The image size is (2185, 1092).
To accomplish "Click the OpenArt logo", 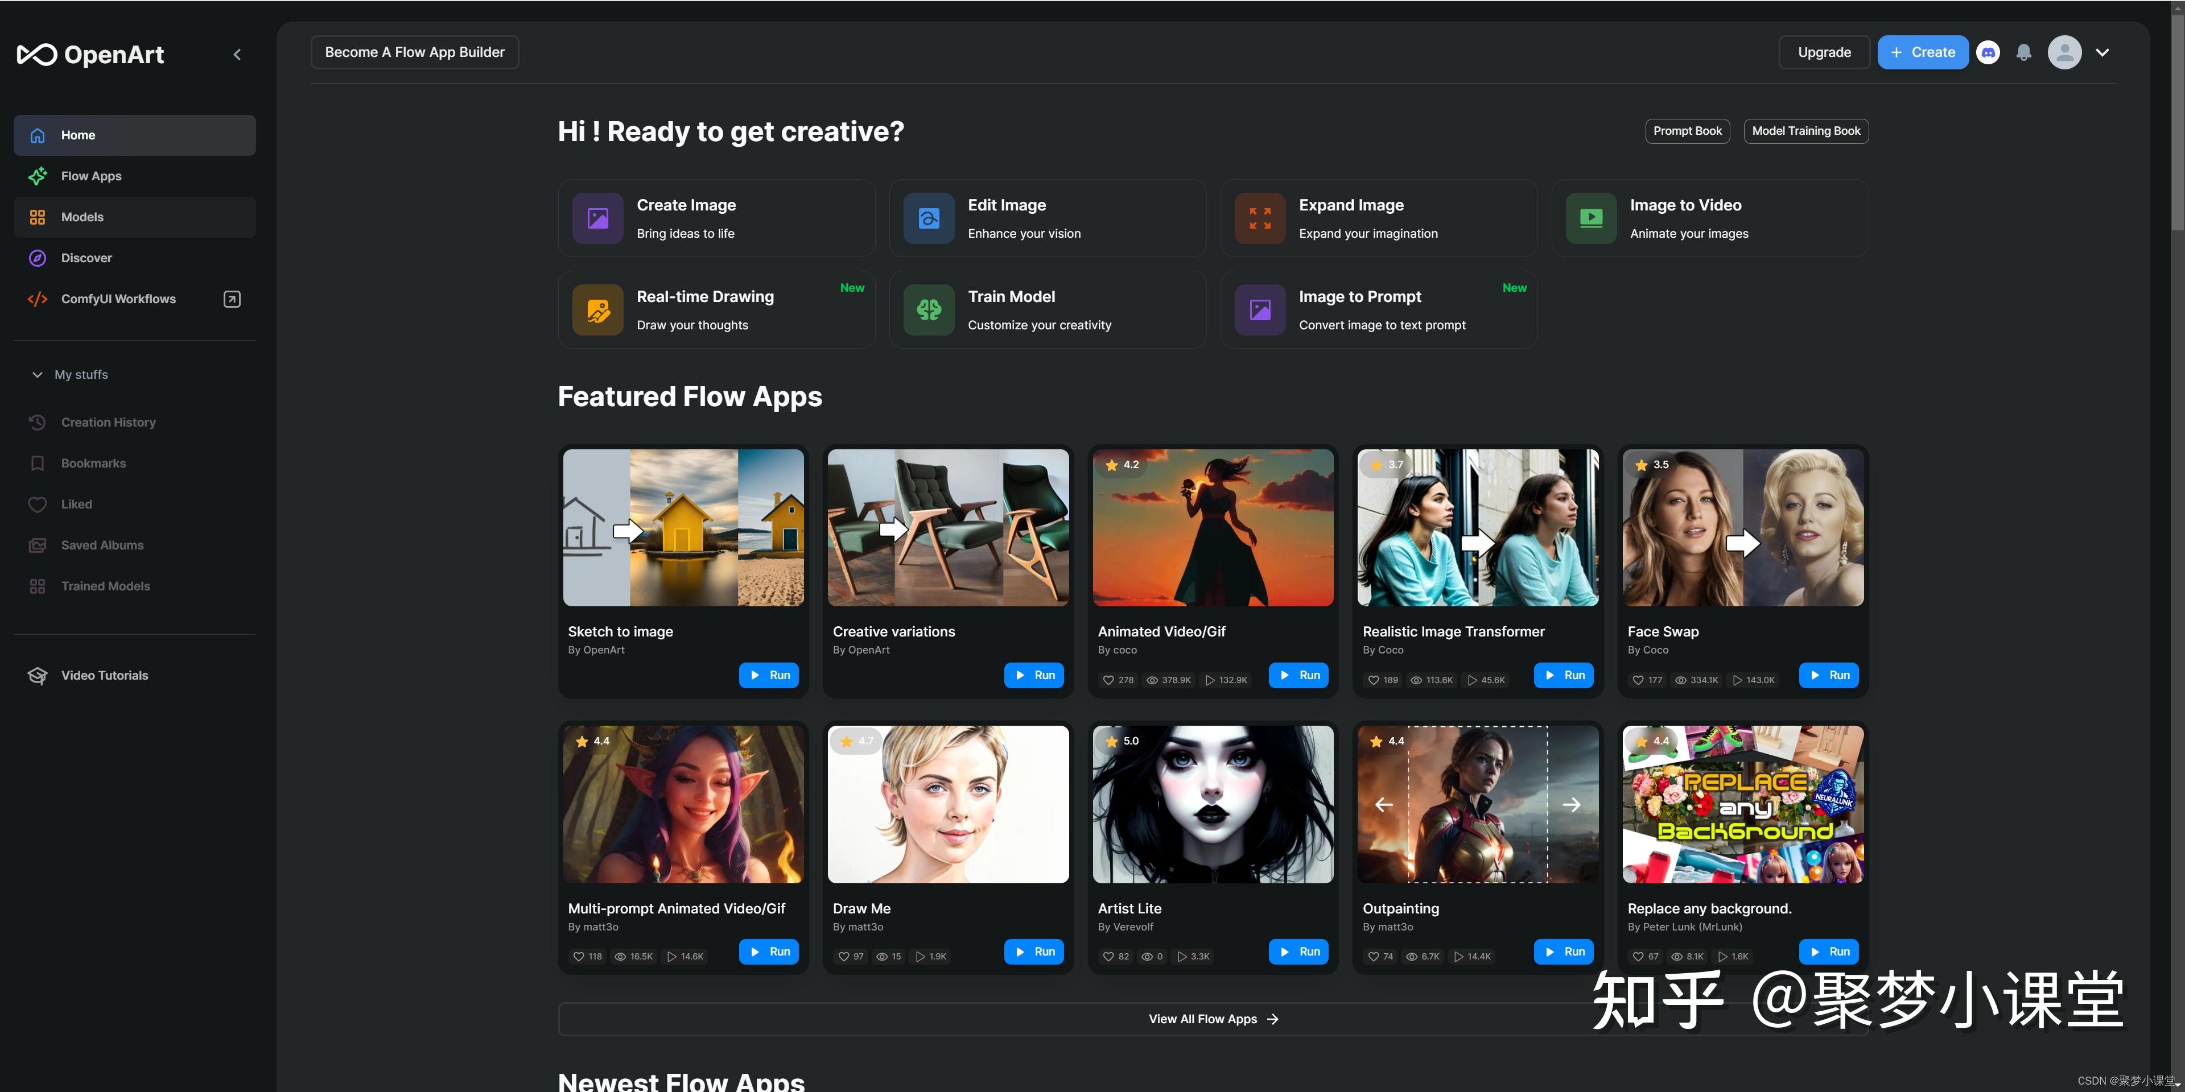I will [91, 55].
